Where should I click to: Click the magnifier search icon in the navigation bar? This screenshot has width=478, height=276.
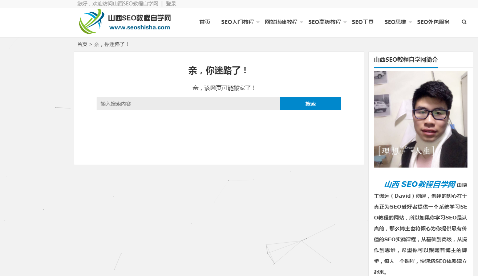[x=464, y=22]
